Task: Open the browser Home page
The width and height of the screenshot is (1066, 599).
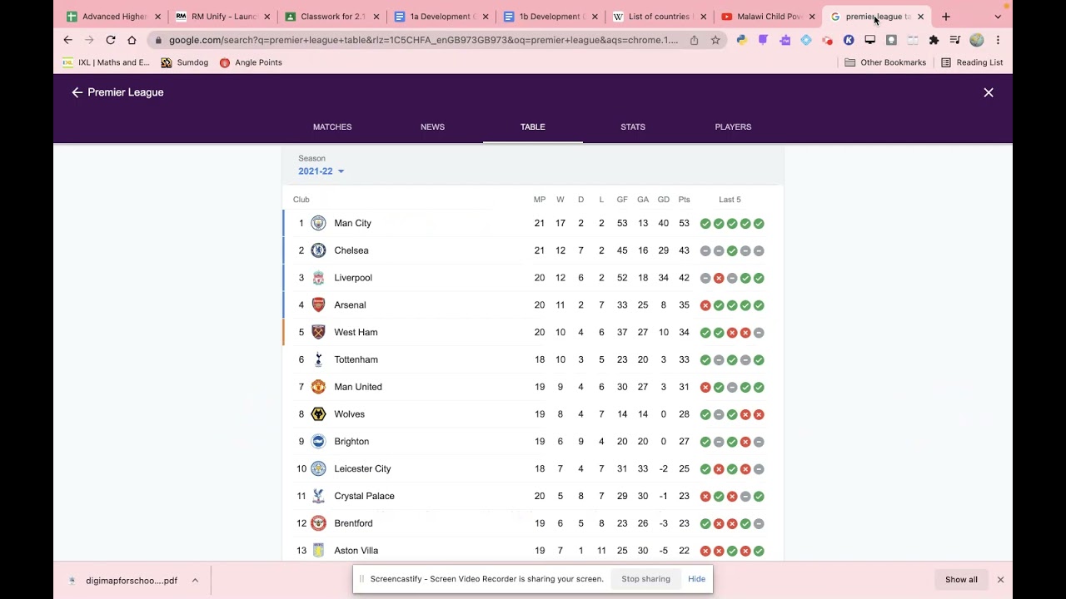Action: [132, 40]
